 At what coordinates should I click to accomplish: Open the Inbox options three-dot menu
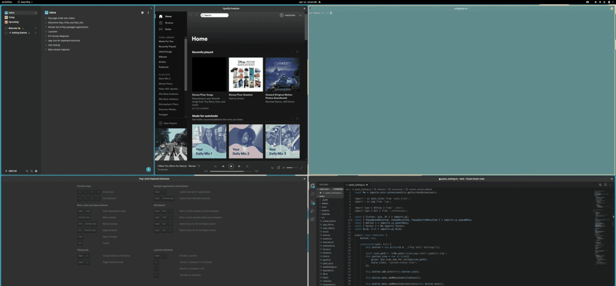148,12
